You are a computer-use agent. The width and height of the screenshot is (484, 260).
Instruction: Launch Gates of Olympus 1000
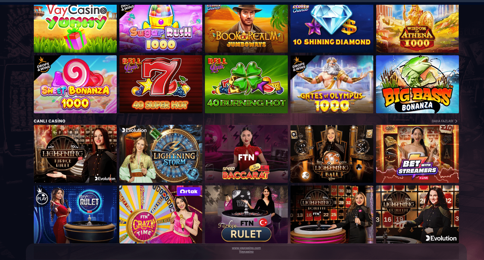[x=332, y=84]
